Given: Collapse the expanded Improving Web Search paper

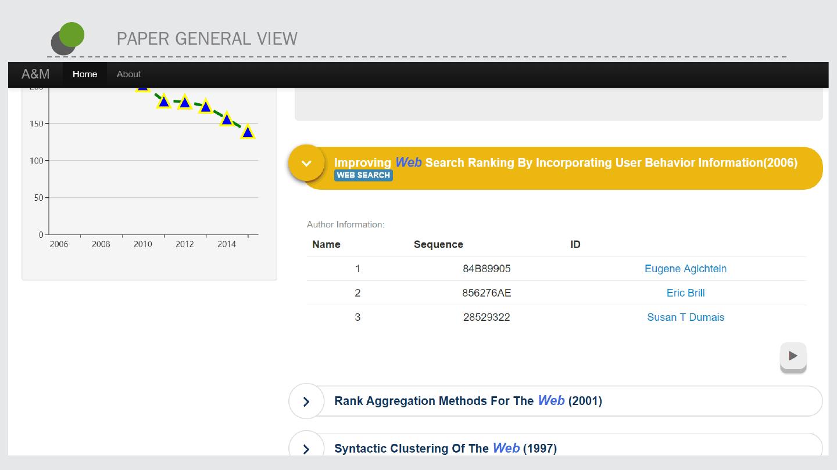Looking at the screenshot, I should click(x=306, y=163).
